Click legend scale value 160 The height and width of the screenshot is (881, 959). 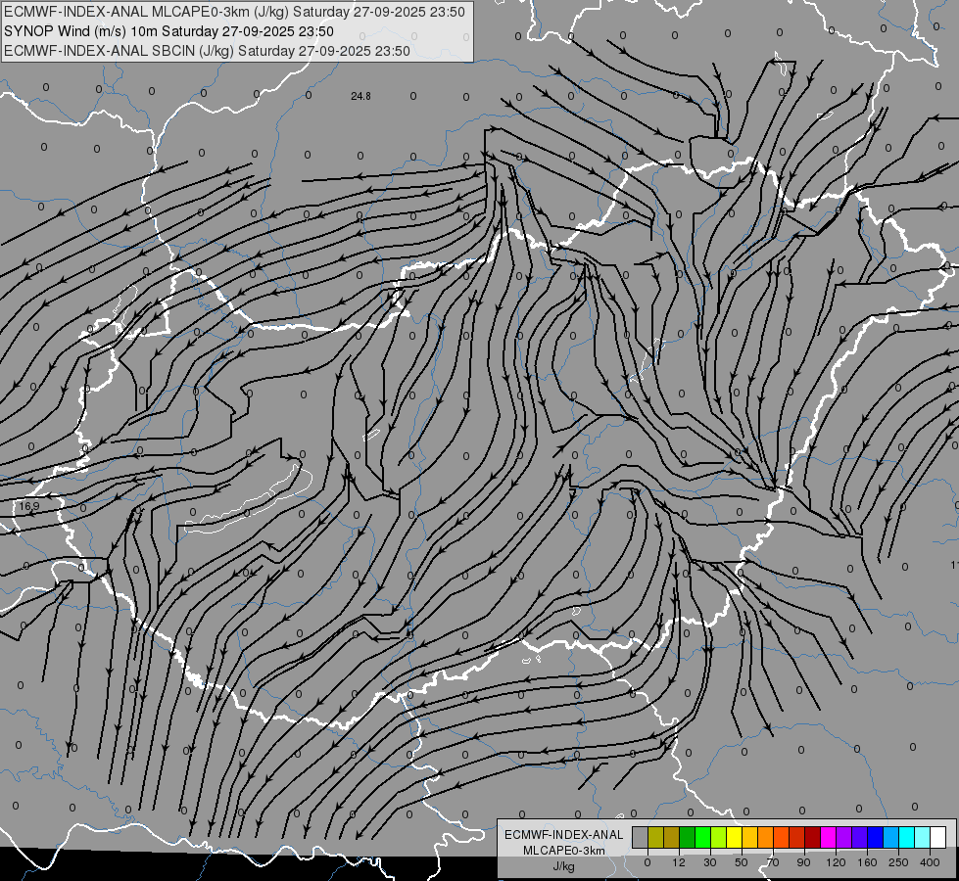[x=867, y=862]
